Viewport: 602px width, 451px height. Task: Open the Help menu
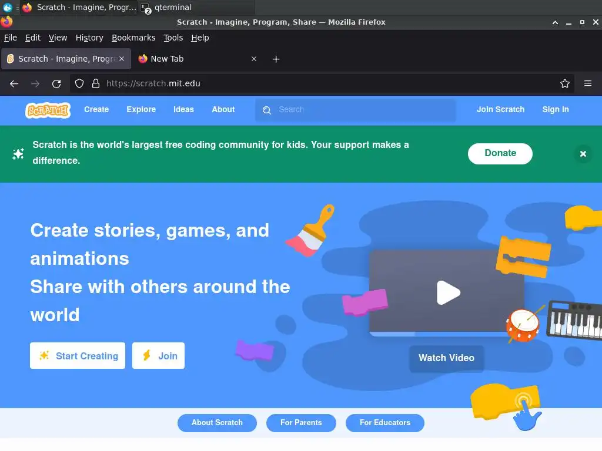(200, 38)
